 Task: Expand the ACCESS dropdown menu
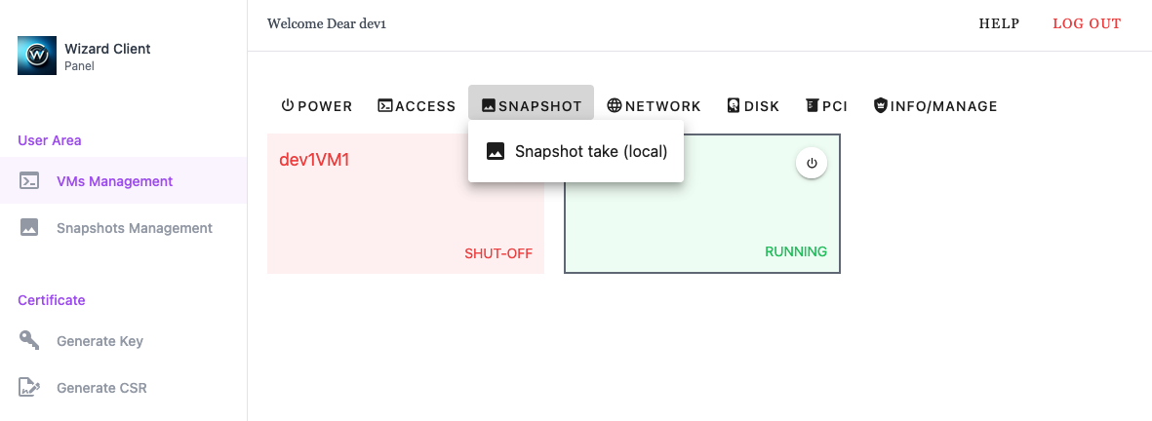pos(417,105)
